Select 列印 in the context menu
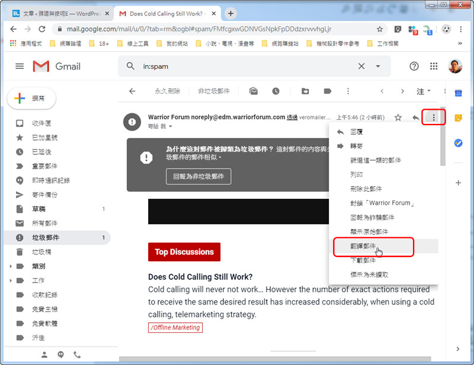Image resolution: width=474 pixels, height=365 pixels. coord(383,174)
